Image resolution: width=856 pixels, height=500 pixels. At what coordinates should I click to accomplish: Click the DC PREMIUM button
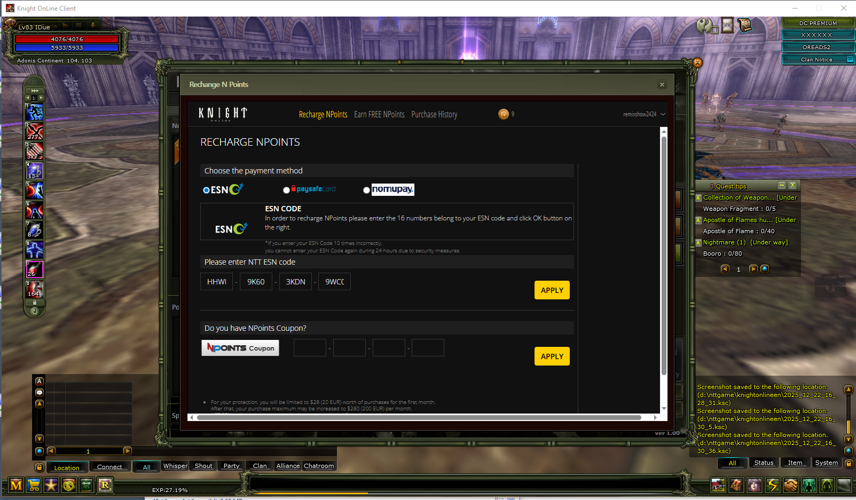coord(818,23)
